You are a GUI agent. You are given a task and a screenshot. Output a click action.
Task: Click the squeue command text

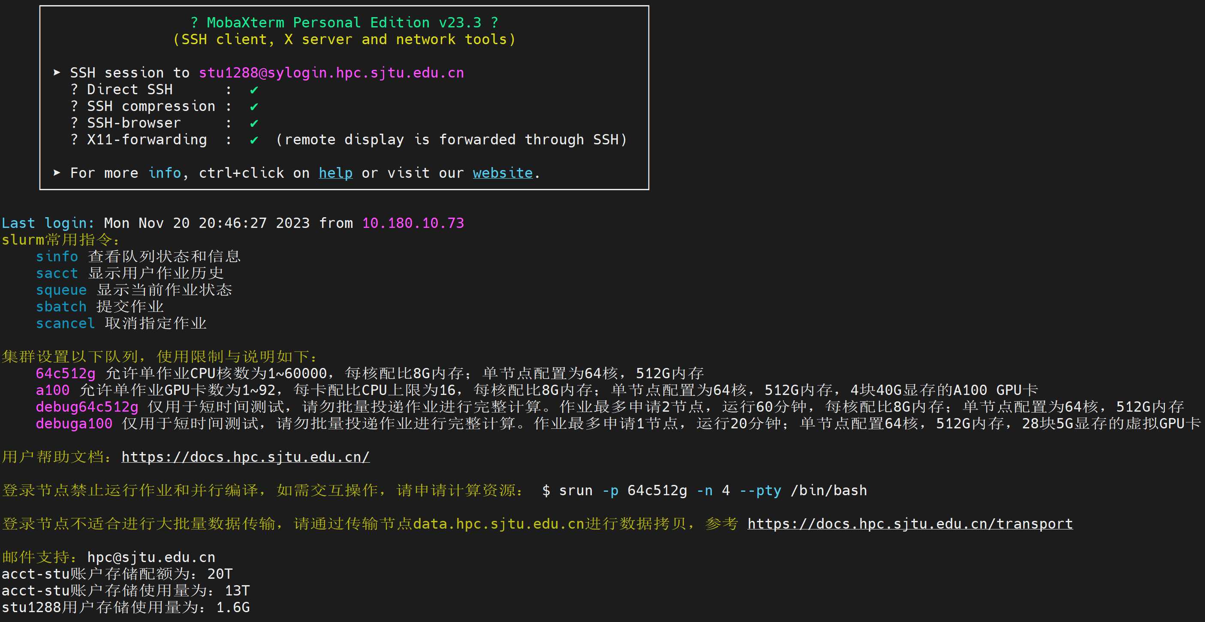(x=61, y=290)
